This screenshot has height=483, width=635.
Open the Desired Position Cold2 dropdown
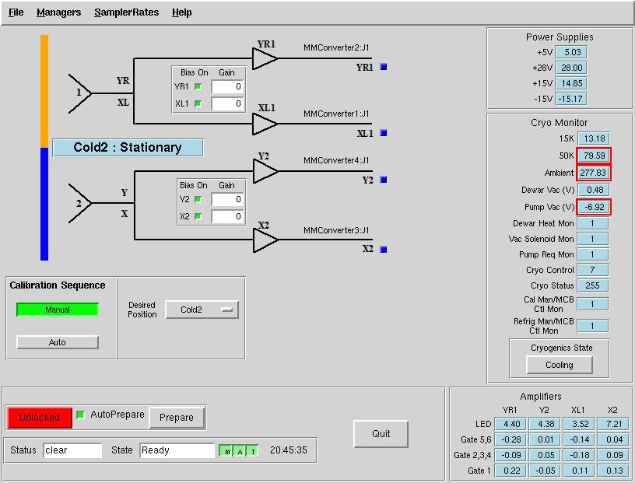click(x=202, y=310)
